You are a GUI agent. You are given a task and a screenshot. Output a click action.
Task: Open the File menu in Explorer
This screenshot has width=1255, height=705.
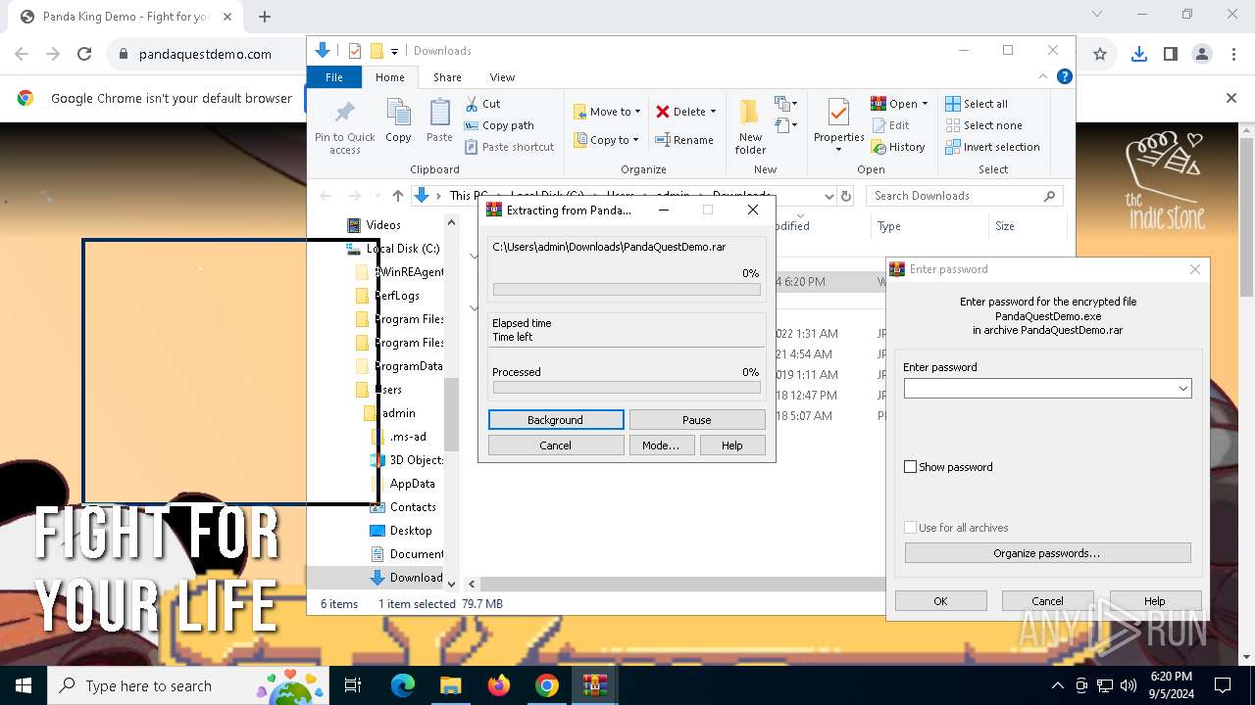334,77
